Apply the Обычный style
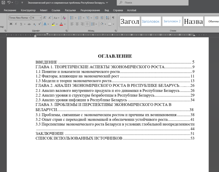Image resolution: width=219 pixels, height=172 pixels. pyautogui.click(x=212, y=21)
